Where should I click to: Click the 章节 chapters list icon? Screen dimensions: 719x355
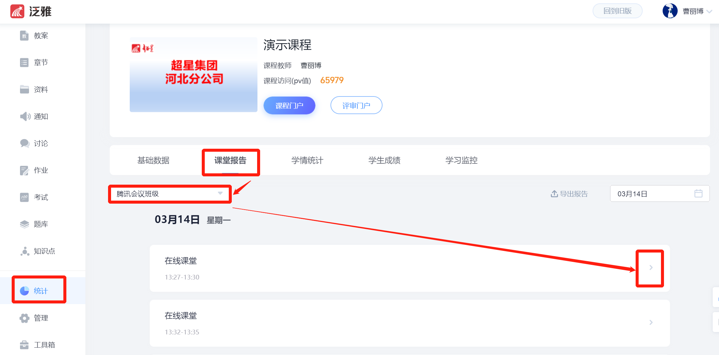[x=24, y=63]
